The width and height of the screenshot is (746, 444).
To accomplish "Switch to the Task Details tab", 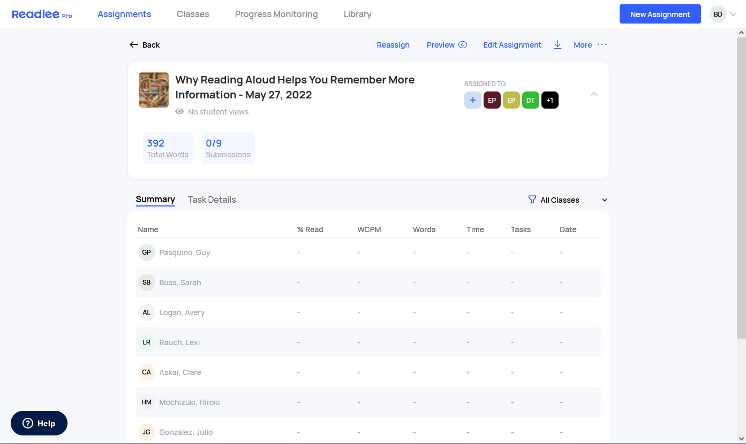I will [212, 200].
